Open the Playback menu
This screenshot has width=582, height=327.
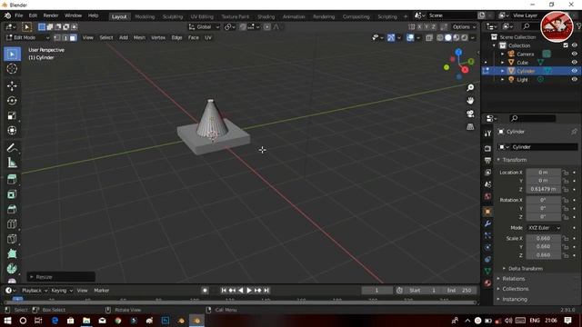coord(35,291)
